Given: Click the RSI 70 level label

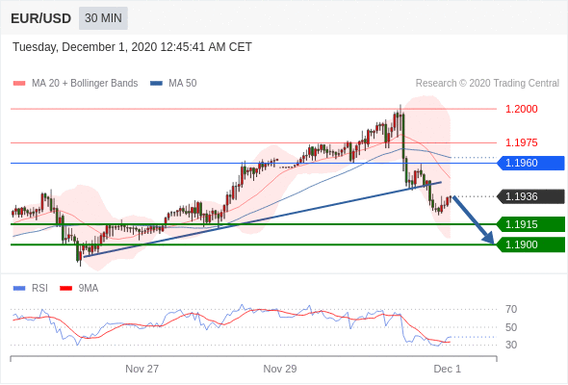Looking at the screenshot, I should tap(511, 309).
